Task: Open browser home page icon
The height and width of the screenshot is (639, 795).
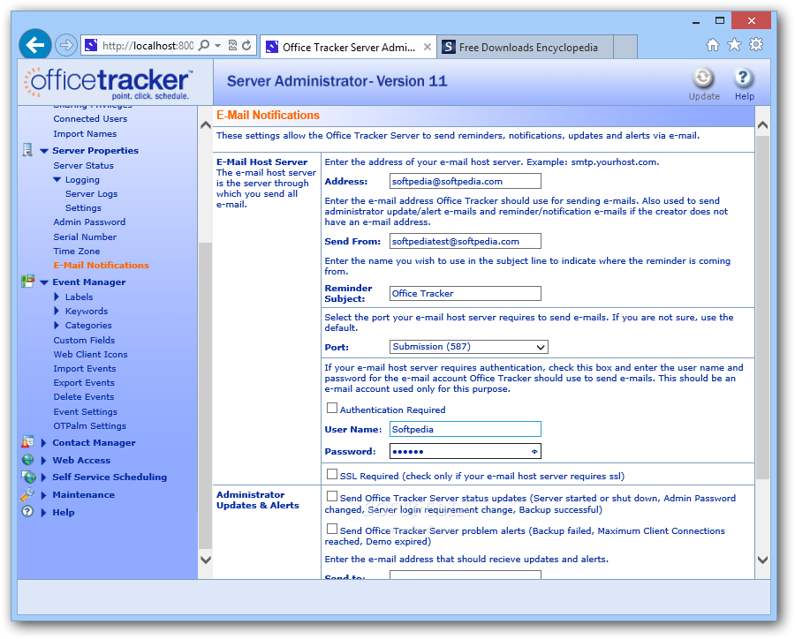Action: (x=712, y=45)
